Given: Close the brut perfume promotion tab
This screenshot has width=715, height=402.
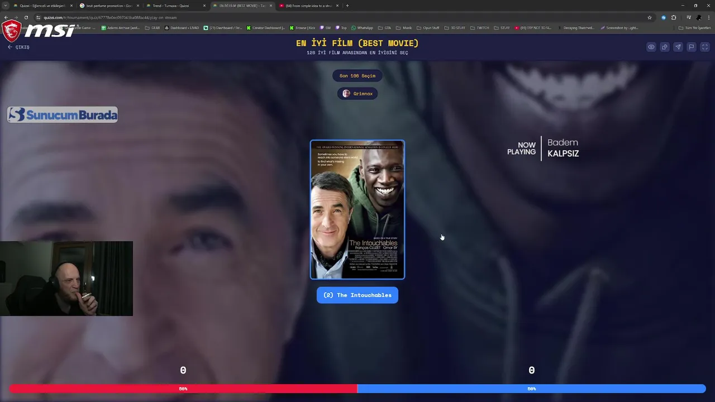Looking at the screenshot, I should [137, 6].
